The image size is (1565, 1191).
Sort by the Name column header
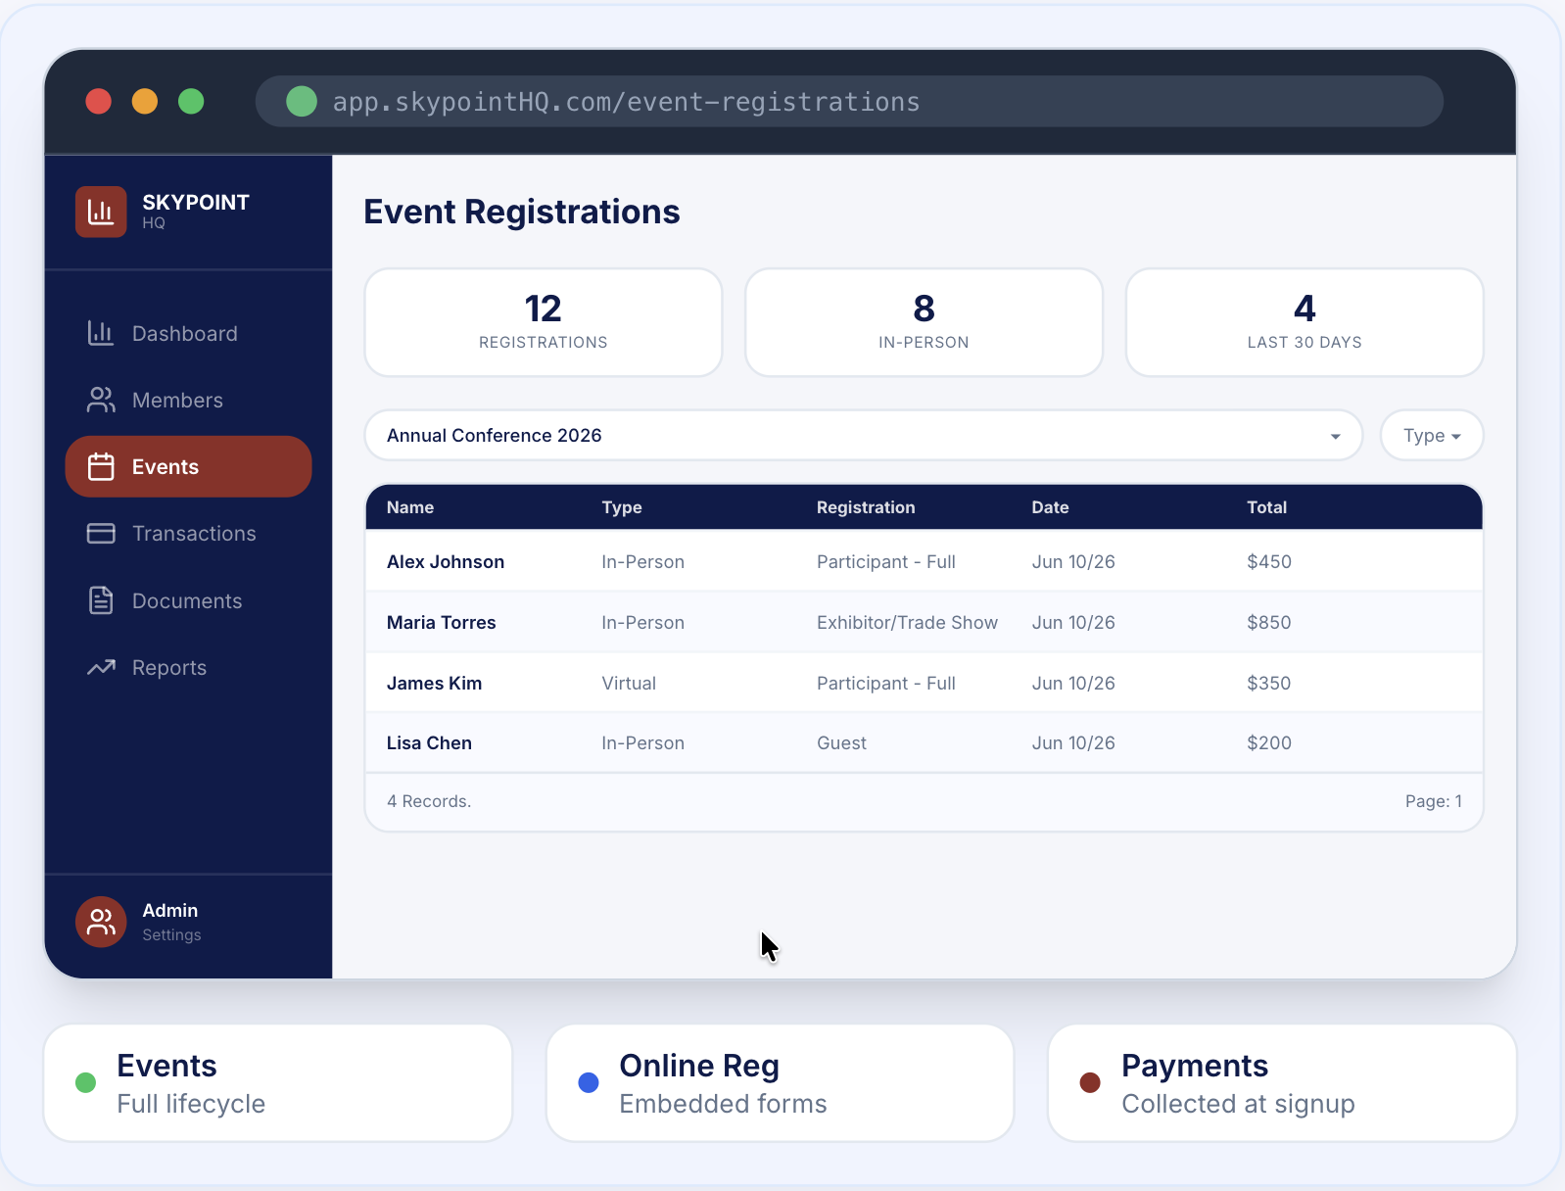pos(410,507)
